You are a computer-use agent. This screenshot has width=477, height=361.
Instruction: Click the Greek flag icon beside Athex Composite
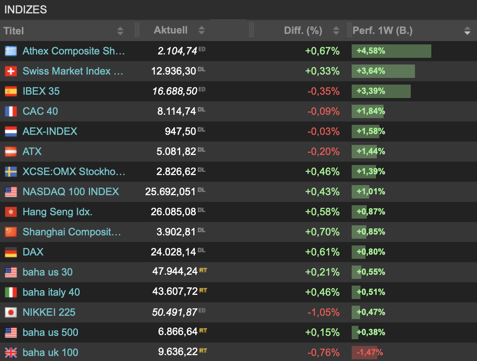[x=11, y=51]
